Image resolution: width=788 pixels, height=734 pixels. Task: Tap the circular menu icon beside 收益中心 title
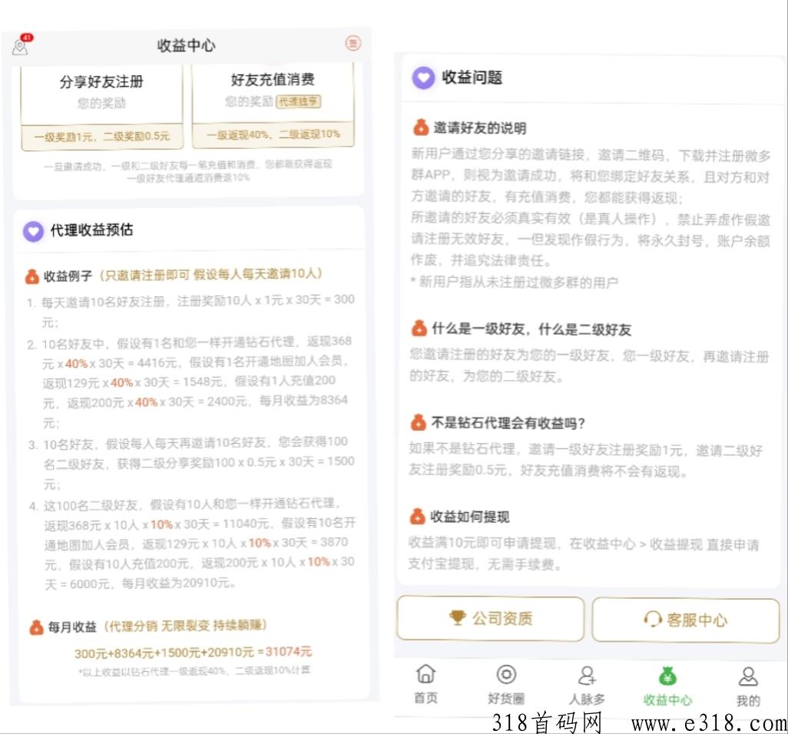click(353, 44)
